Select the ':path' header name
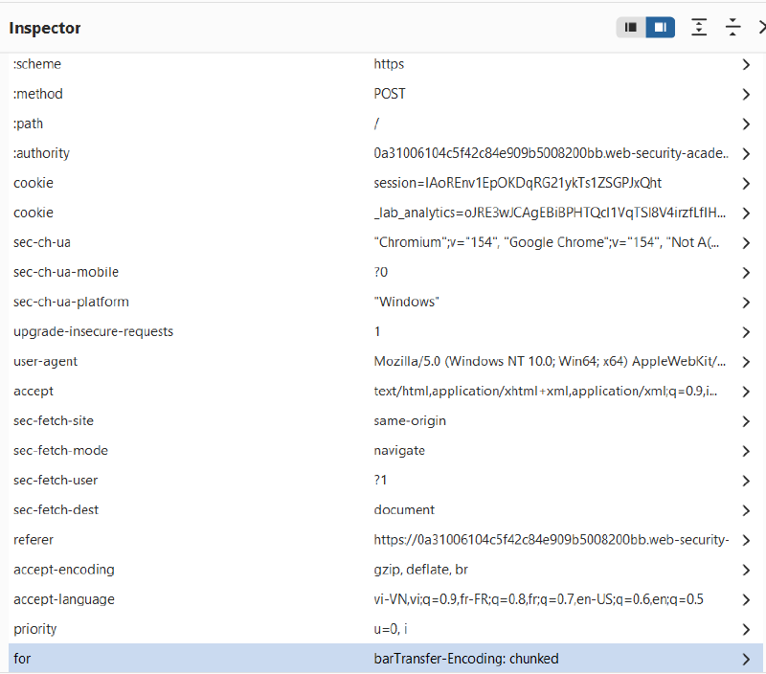The width and height of the screenshot is (766, 674). [28, 124]
